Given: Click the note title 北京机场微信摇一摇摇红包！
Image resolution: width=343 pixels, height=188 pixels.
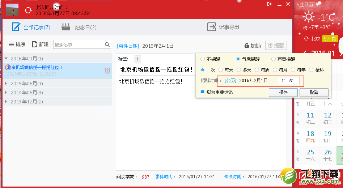Looking at the screenshot, I should [x=156, y=70].
